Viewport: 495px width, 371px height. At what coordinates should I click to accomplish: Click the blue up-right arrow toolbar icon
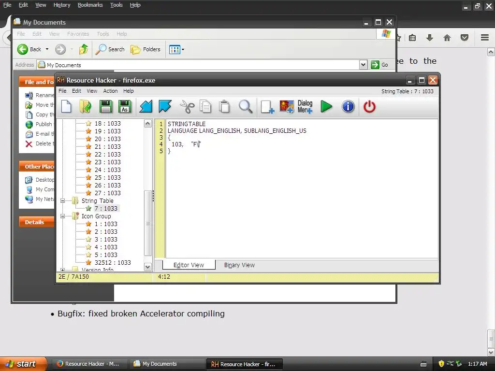coord(165,107)
